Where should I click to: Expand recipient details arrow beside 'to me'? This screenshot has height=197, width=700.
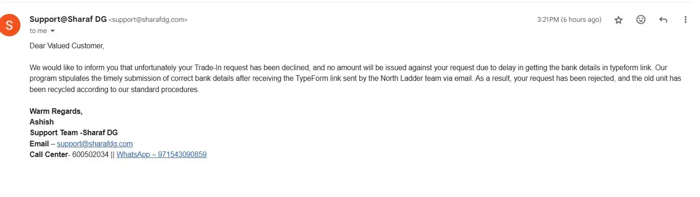coord(53,31)
